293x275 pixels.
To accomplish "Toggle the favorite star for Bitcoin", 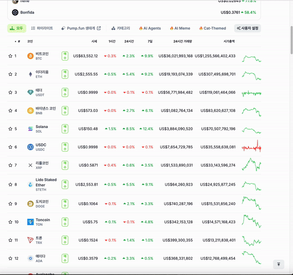I will 10,56.
